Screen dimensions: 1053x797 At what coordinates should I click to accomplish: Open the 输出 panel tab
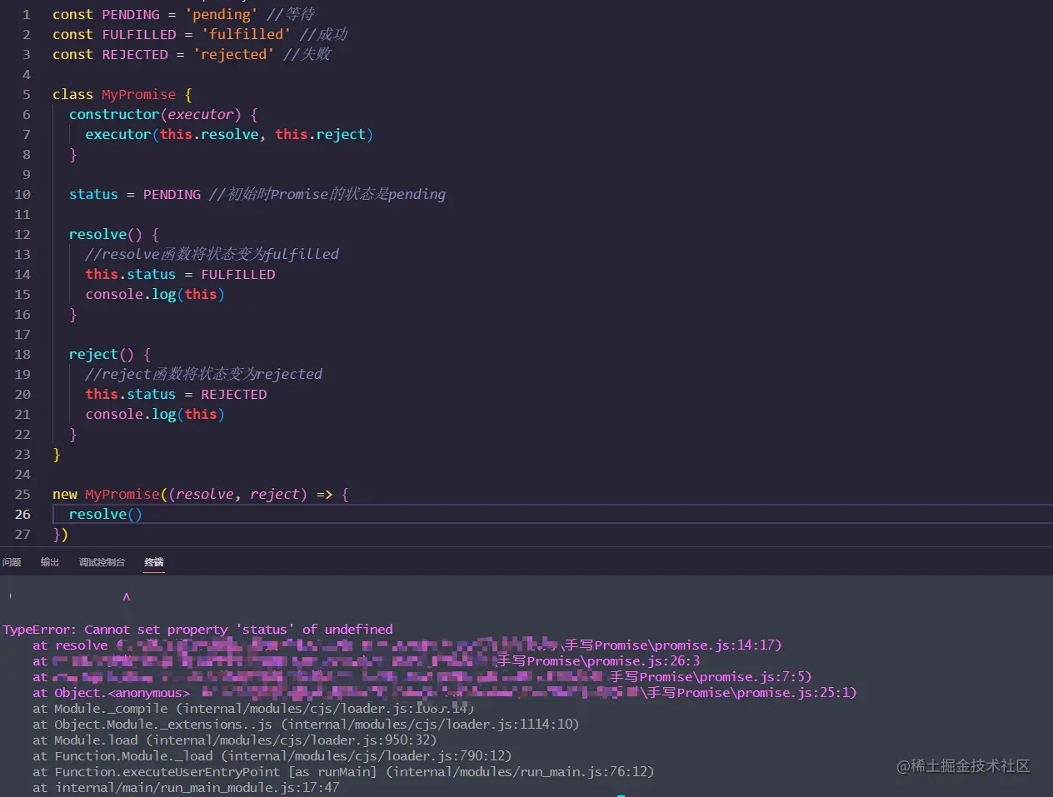pyautogui.click(x=50, y=562)
